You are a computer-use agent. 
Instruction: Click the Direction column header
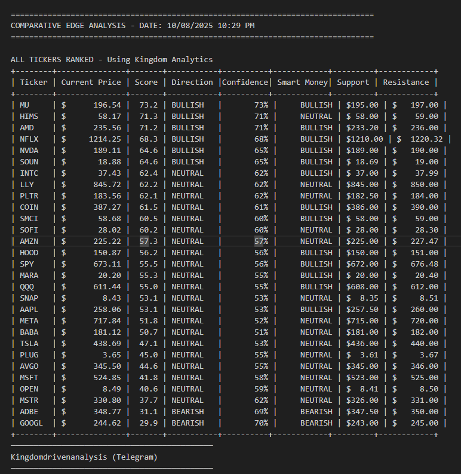click(192, 82)
